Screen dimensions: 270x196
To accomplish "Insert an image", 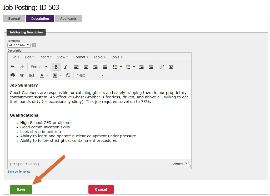I will pos(171,67).
